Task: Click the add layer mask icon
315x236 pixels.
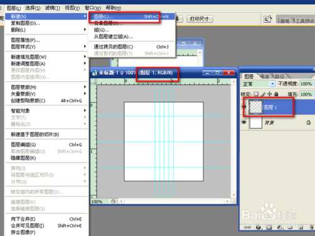Action: point(269,227)
